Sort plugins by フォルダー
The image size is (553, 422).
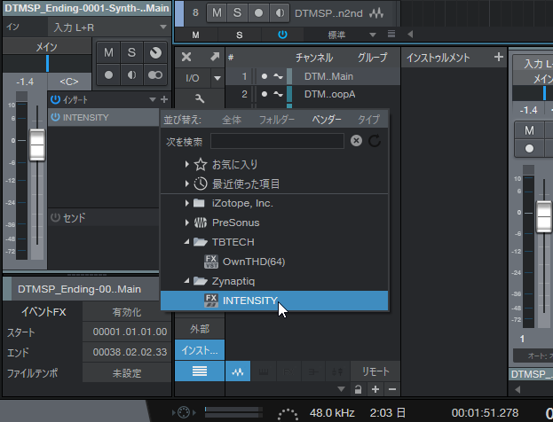[277, 120]
